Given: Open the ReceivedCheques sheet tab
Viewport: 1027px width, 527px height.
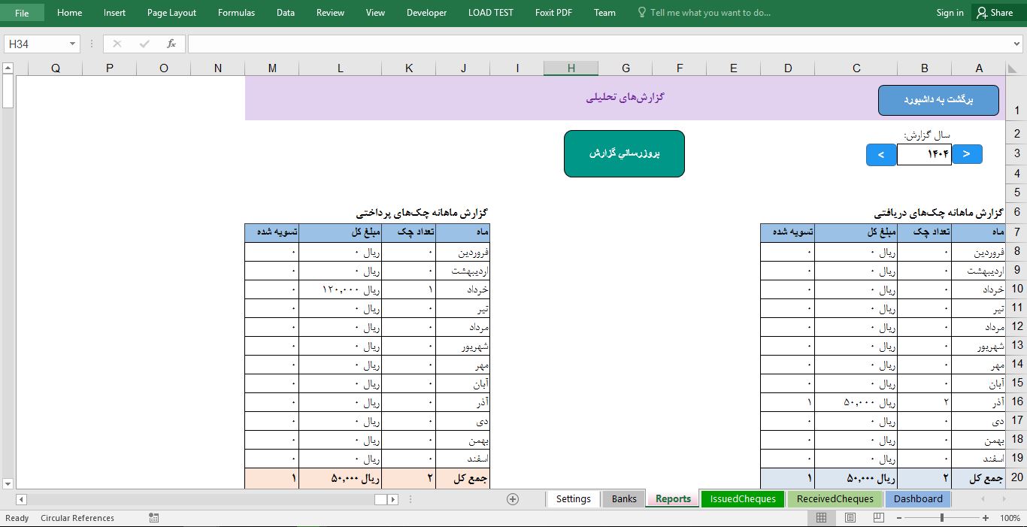Looking at the screenshot, I should 835,498.
